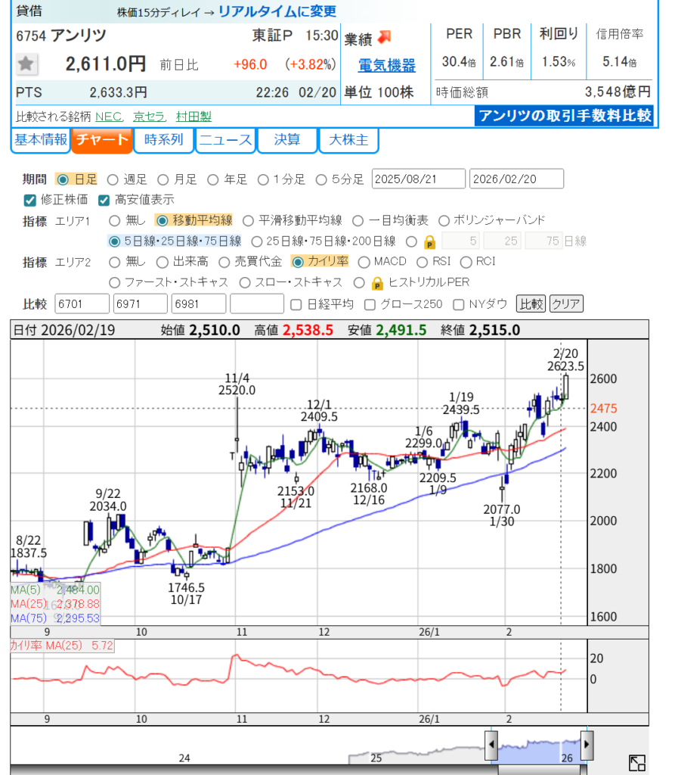Click the left handle of the chart range selector
The image size is (675, 775).
[491, 745]
